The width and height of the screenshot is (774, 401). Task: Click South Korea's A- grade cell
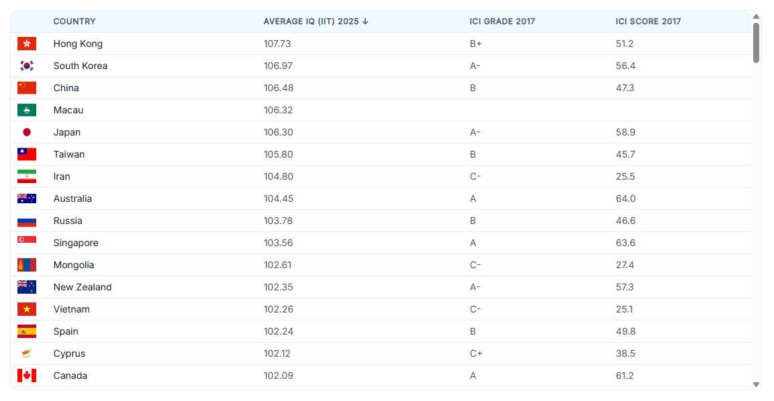tap(475, 66)
